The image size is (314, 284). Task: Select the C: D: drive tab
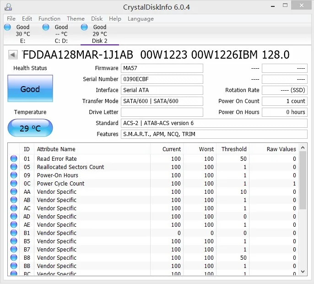point(61,34)
